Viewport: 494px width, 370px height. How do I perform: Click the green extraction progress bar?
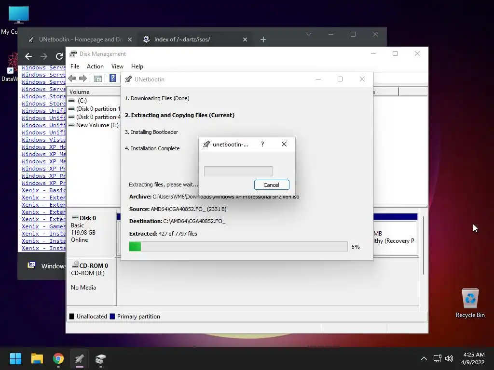pos(238,247)
